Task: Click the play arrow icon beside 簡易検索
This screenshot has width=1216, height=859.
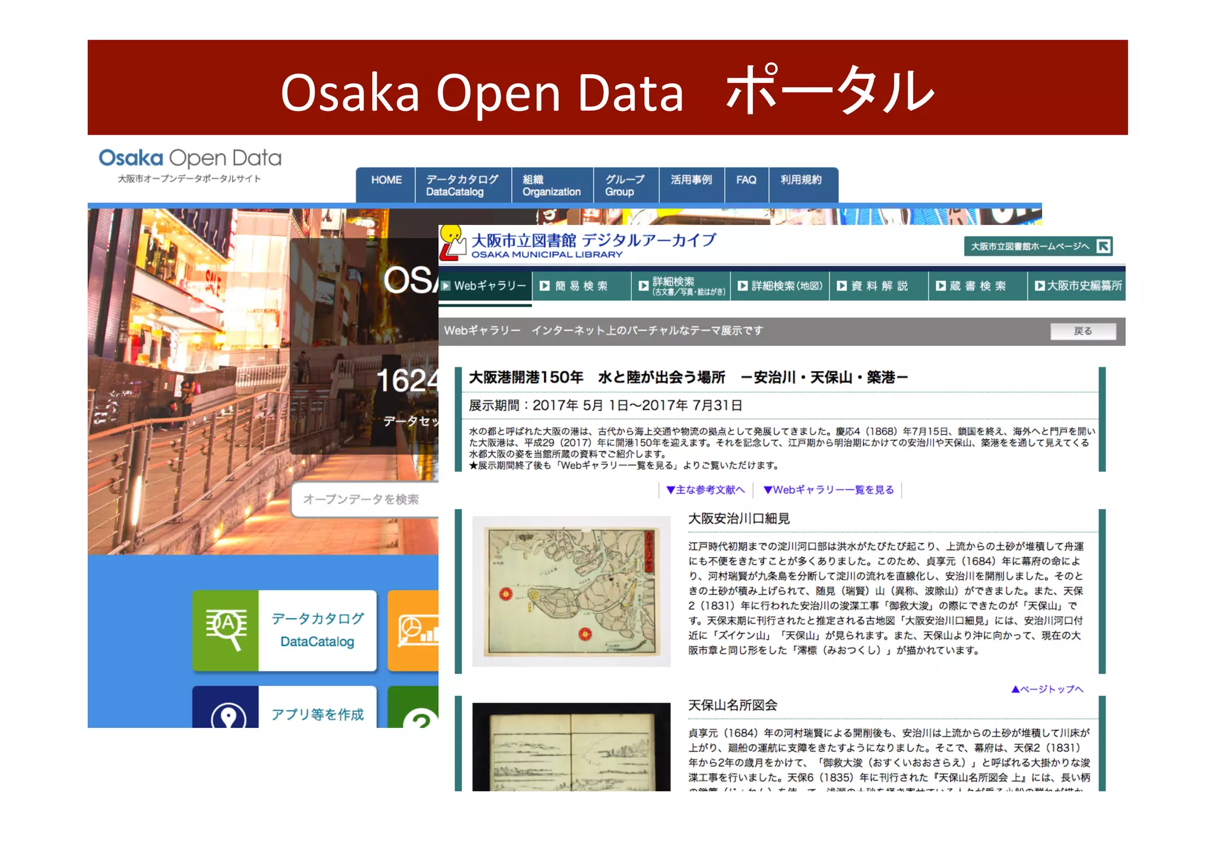Action: pyautogui.click(x=544, y=286)
